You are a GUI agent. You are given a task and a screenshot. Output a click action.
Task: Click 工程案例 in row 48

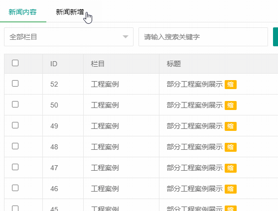[x=105, y=147]
